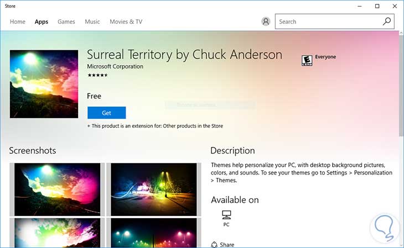Open the teal and pink lights screenshot
The width and height of the screenshot is (404, 248).
(x=153, y=233)
